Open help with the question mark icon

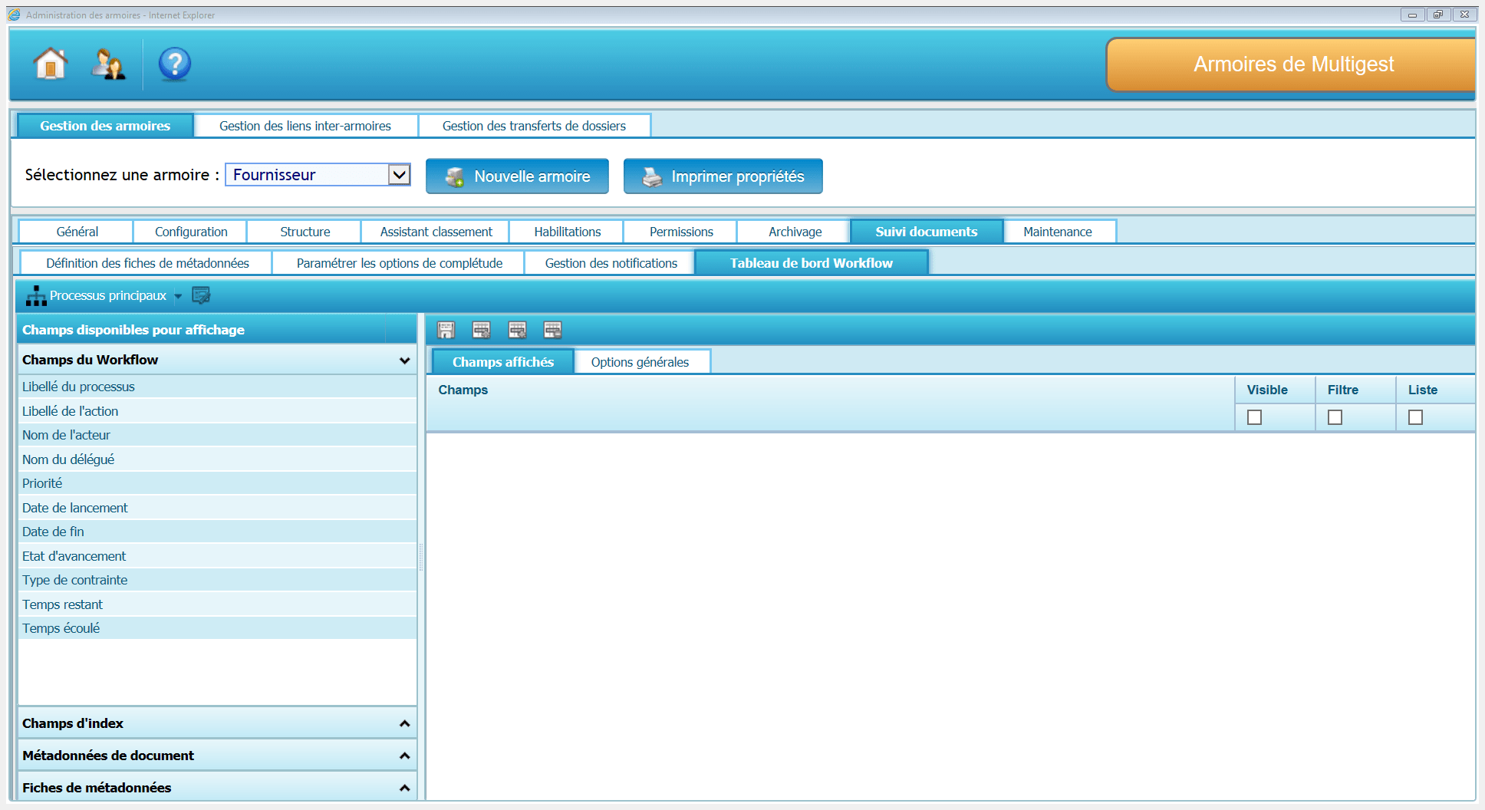(x=174, y=64)
